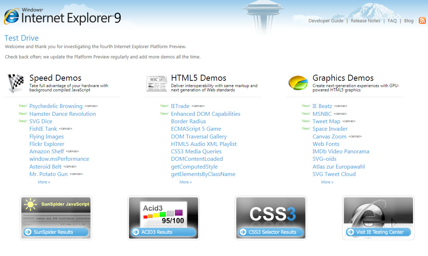Click the pie chart Graphics Demos icon
The image size is (428, 256).
tap(298, 83)
